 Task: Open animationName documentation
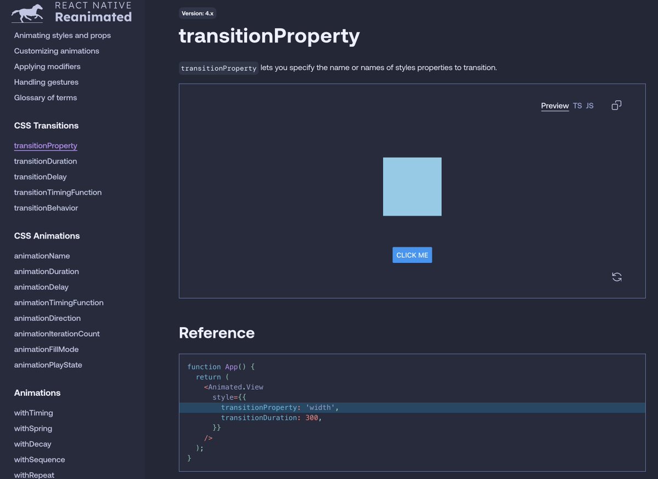pyautogui.click(x=42, y=256)
